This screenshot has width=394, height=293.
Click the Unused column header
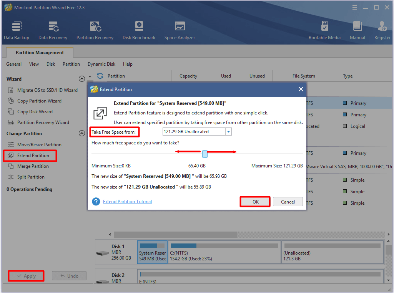(256, 76)
